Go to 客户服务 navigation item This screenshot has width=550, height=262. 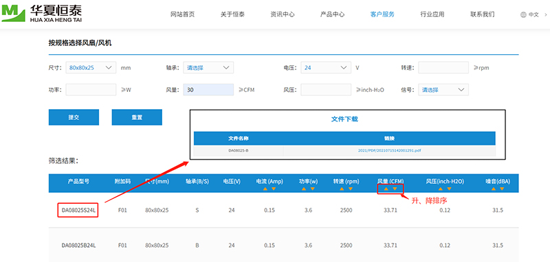coord(382,14)
